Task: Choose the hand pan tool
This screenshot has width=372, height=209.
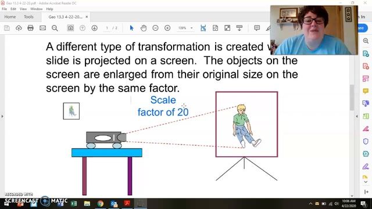Action: point(144,28)
